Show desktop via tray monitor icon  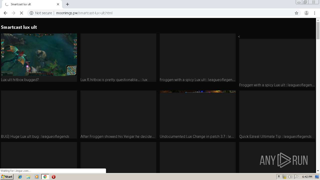[317, 177]
